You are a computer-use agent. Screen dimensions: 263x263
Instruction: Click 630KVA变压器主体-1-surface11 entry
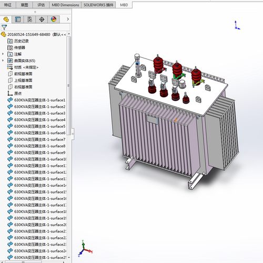37,166
